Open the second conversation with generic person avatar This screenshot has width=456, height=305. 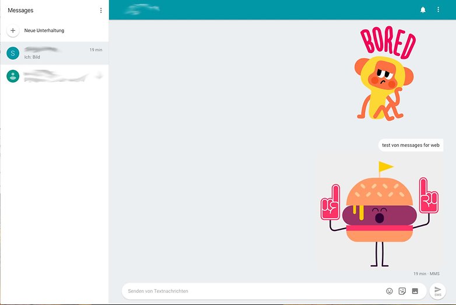coord(54,76)
